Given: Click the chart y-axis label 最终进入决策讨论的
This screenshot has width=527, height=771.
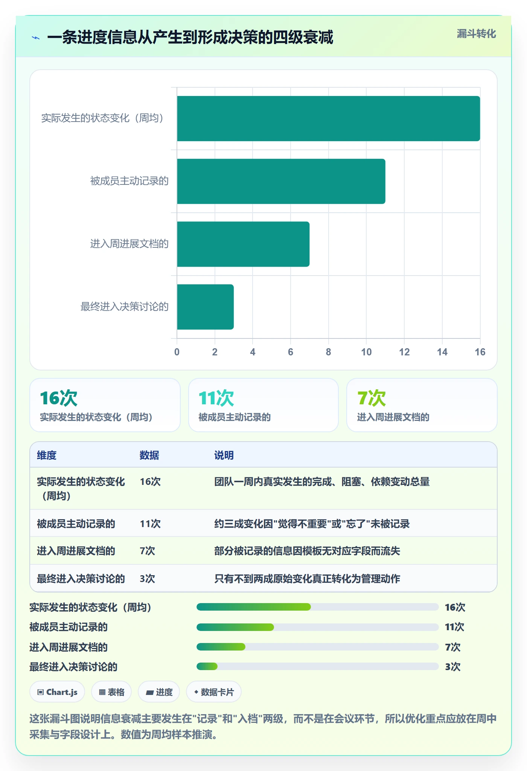Looking at the screenshot, I should click(x=125, y=306).
